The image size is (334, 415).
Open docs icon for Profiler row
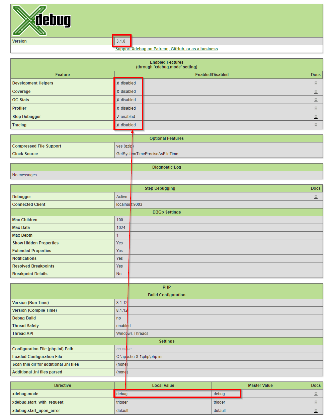(x=316, y=108)
